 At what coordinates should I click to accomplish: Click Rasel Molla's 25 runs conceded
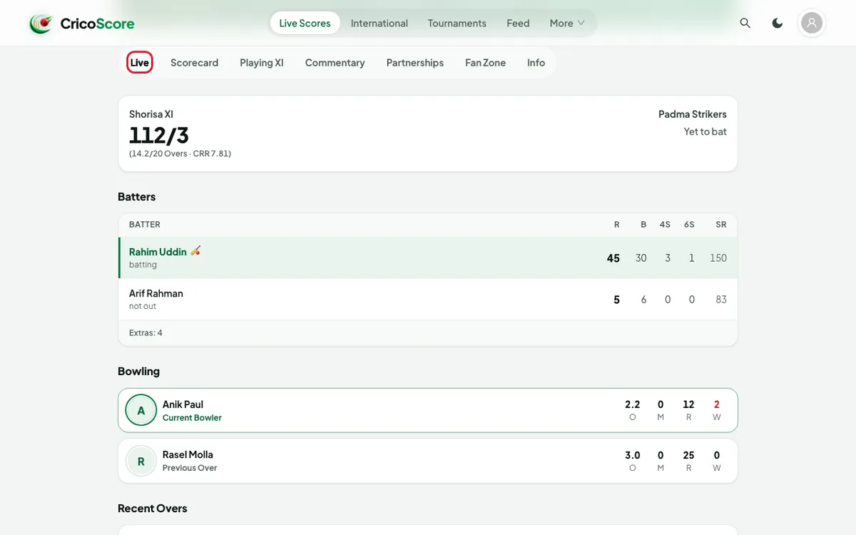point(688,455)
